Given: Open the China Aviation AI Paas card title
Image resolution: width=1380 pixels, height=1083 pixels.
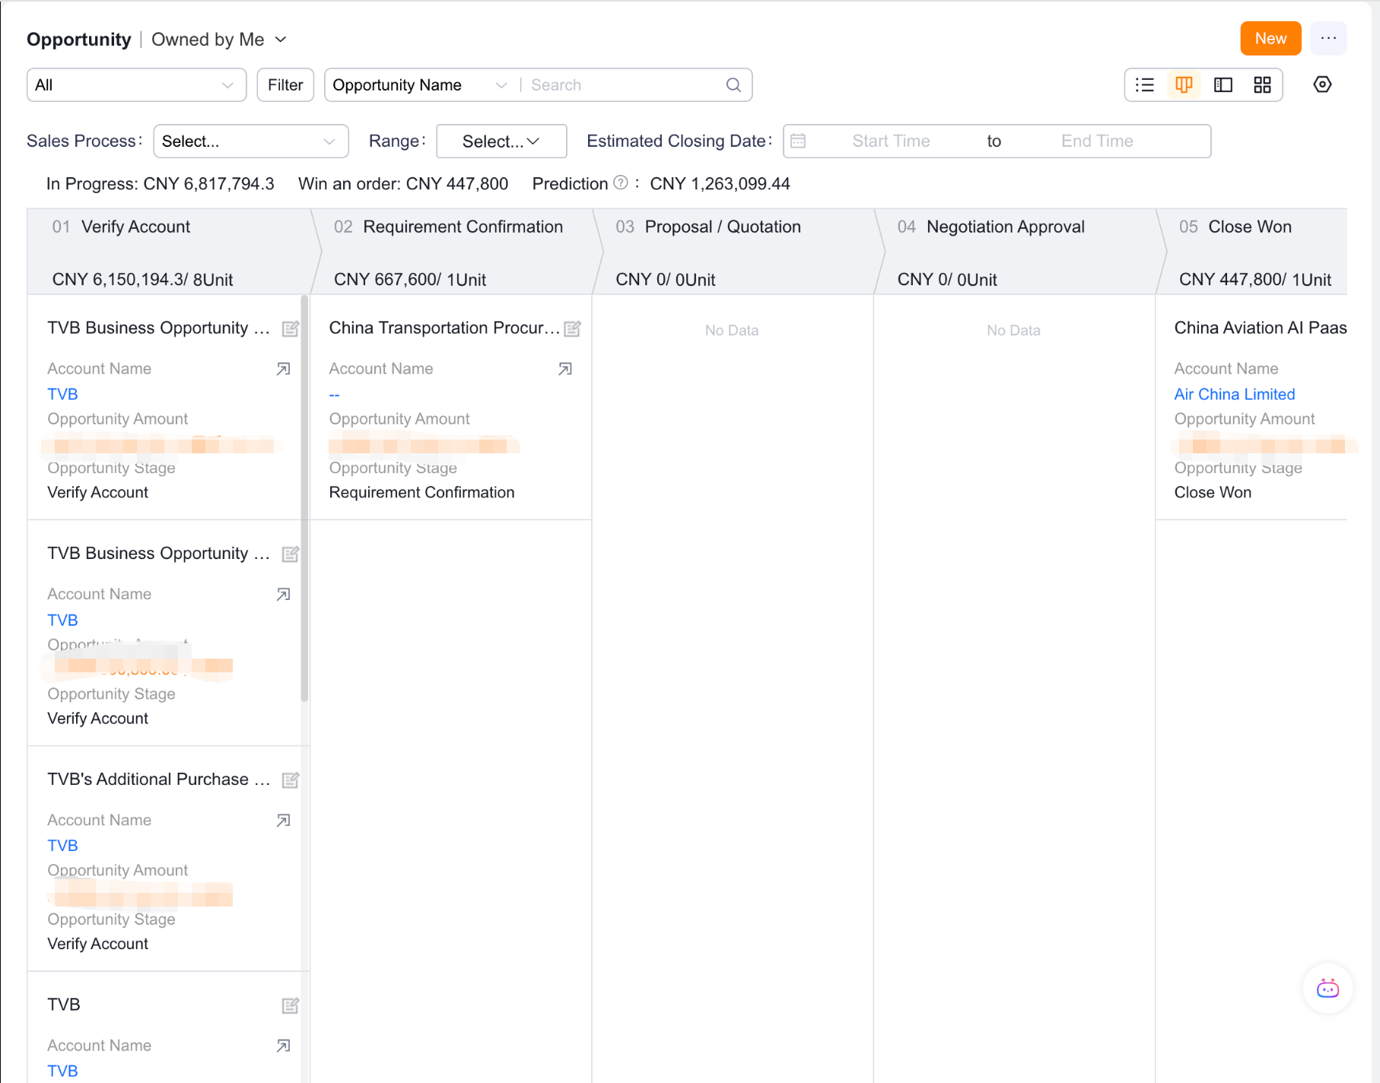Looking at the screenshot, I should pos(1260,328).
